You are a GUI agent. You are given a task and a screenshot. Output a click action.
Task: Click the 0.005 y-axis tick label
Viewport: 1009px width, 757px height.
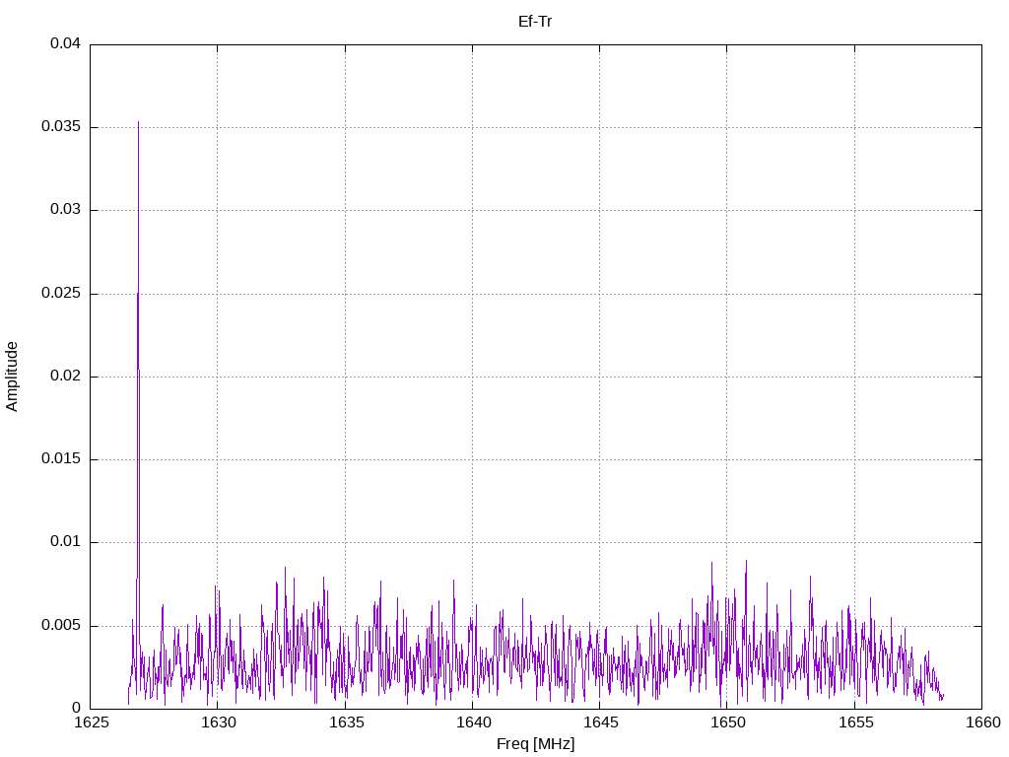pos(61,626)
